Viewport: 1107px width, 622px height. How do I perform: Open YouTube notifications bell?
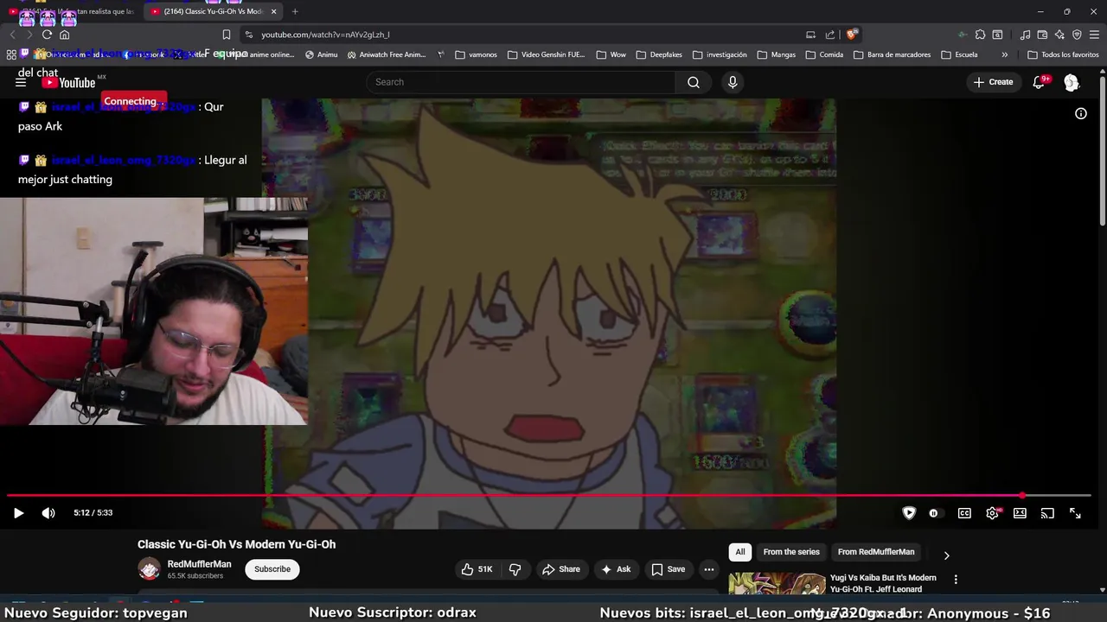pos(1040,82)
